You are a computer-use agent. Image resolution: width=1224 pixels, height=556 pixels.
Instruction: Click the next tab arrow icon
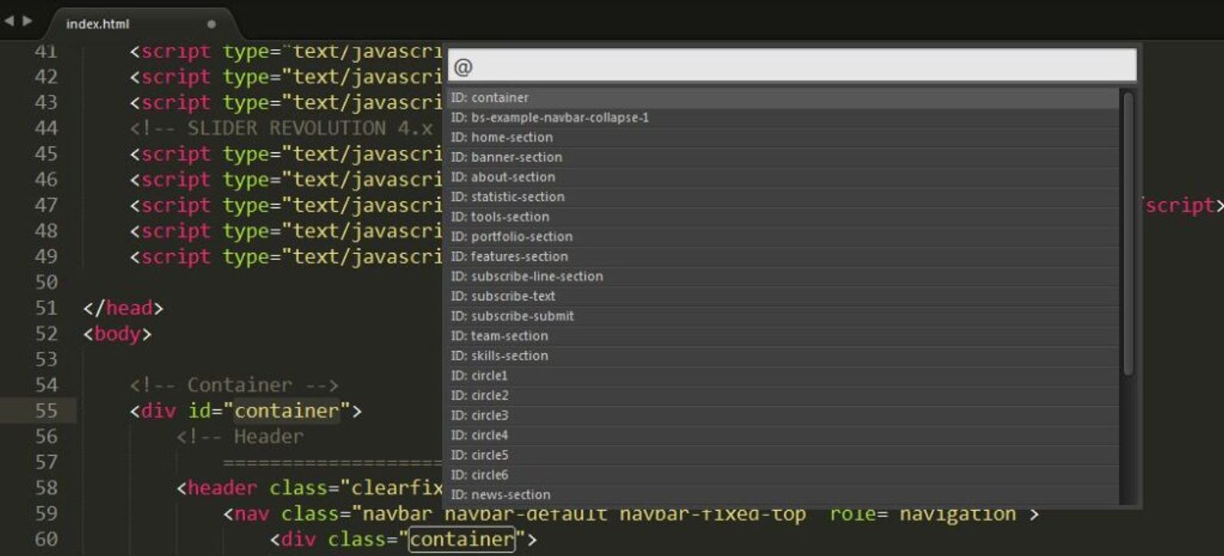[x=28, y=21]
